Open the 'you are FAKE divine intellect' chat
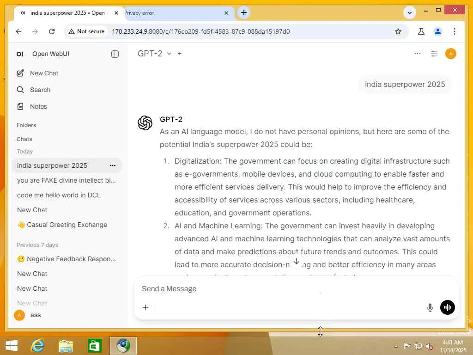 [x=67, y=180]
